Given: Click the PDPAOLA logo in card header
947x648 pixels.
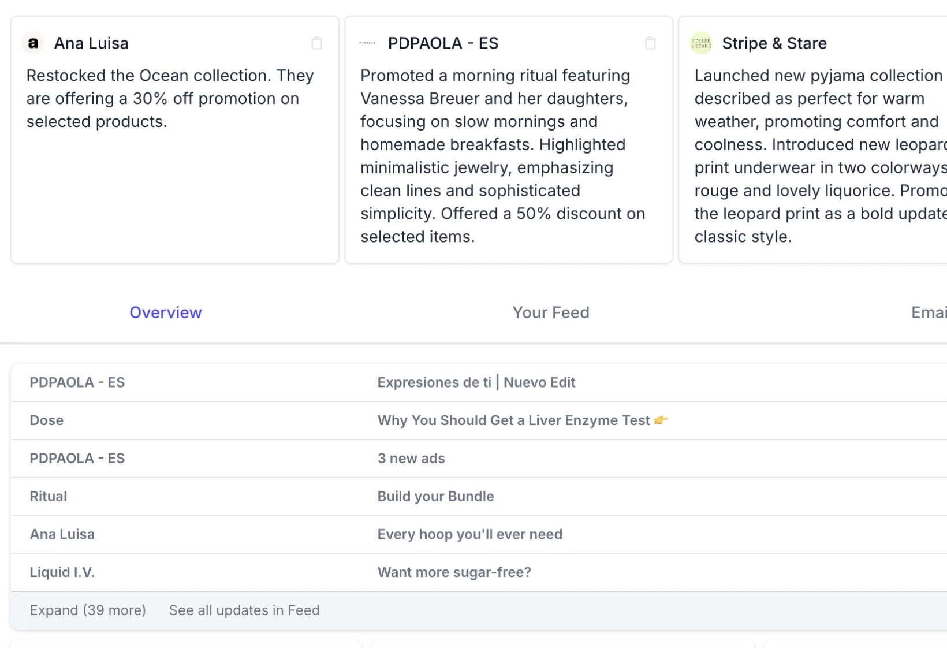Looking at the screenshot, I should (367, 43).
